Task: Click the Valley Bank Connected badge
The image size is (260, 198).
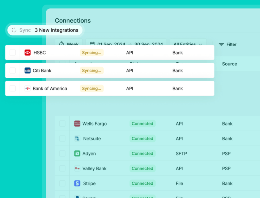Action: [x=142, y=168]
